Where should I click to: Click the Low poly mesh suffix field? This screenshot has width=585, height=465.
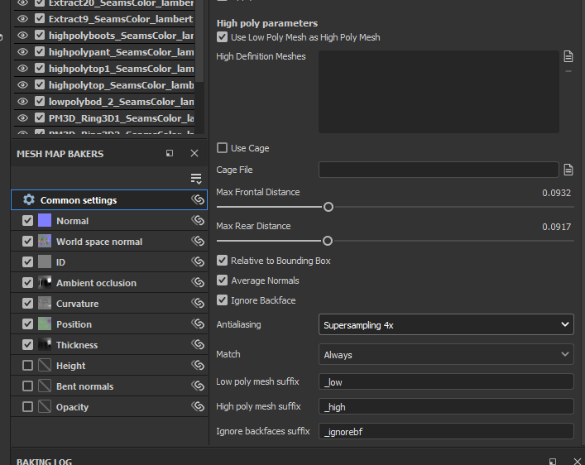(446, 381)
